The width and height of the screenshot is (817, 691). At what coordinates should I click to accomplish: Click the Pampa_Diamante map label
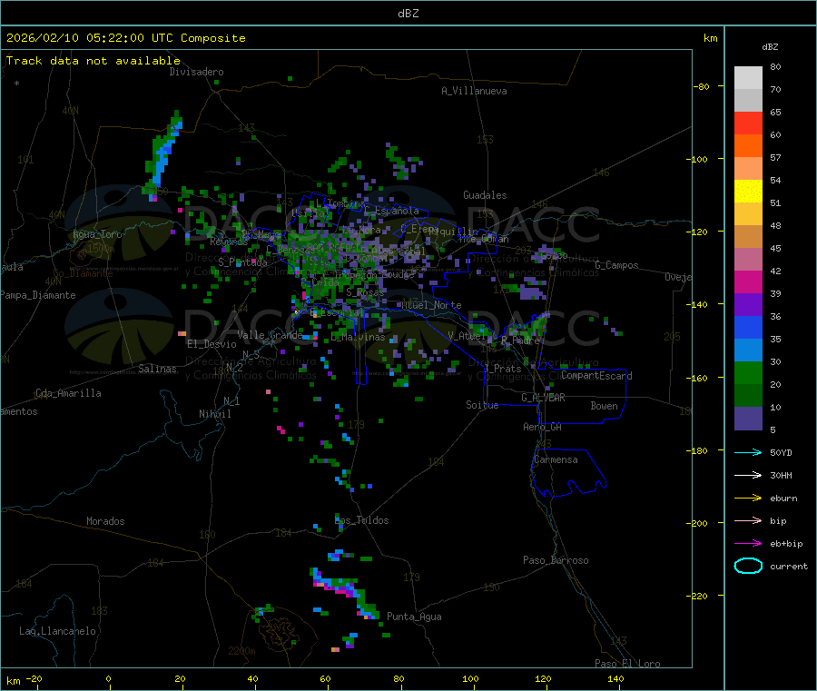point(38,295)
